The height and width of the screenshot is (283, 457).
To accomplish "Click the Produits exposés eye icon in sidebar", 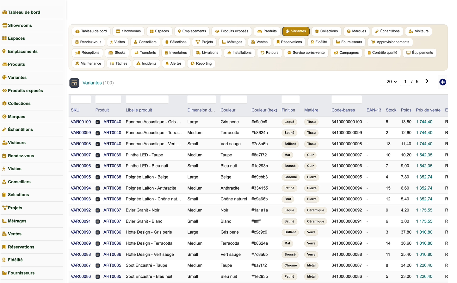I will click(x=4, y=91).
